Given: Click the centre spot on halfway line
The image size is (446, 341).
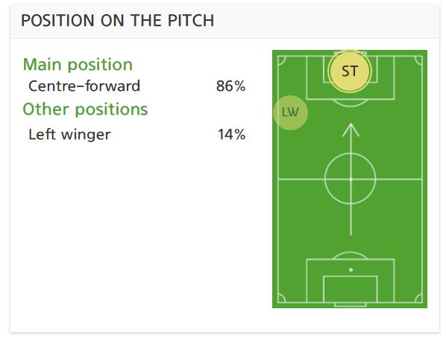Looking at the screenshot, I should coord(351,179).
